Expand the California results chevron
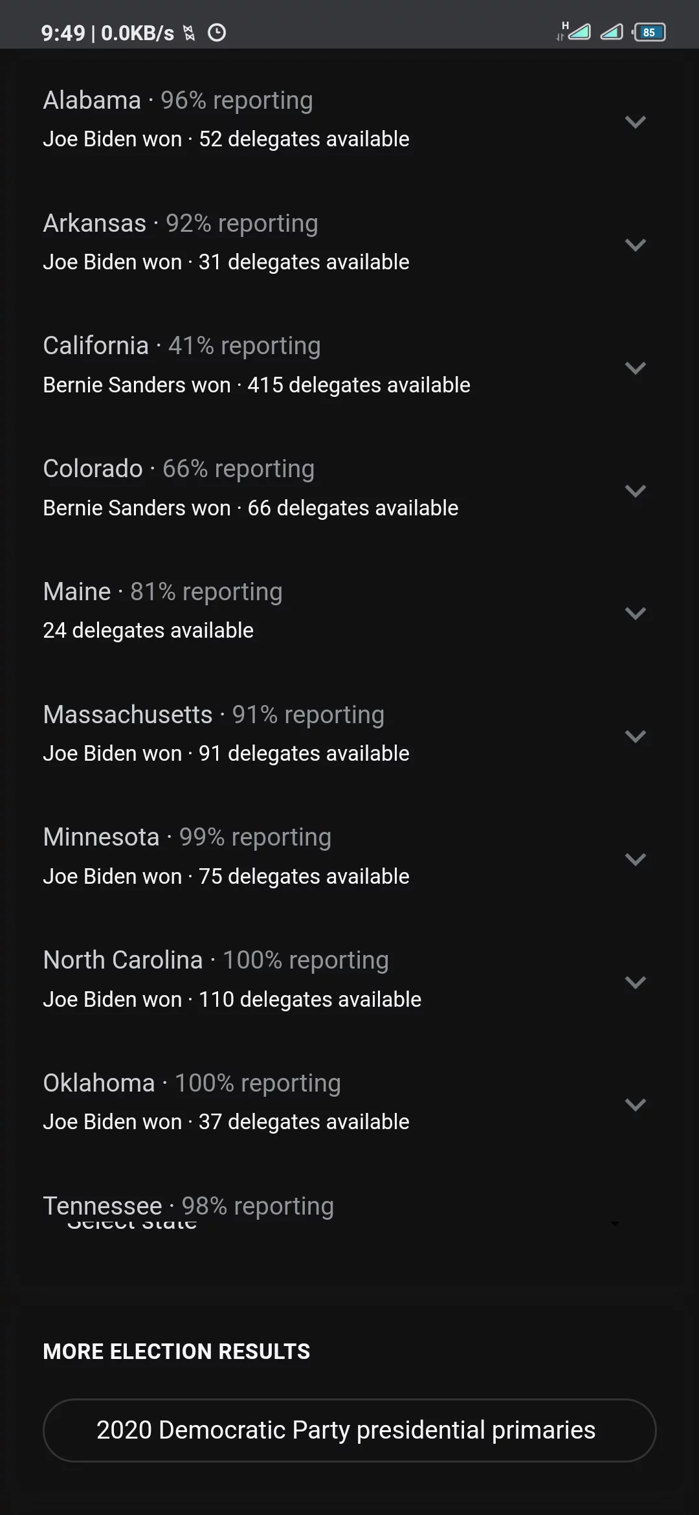This screenshot has width=699, height=1515. (635, 368)
